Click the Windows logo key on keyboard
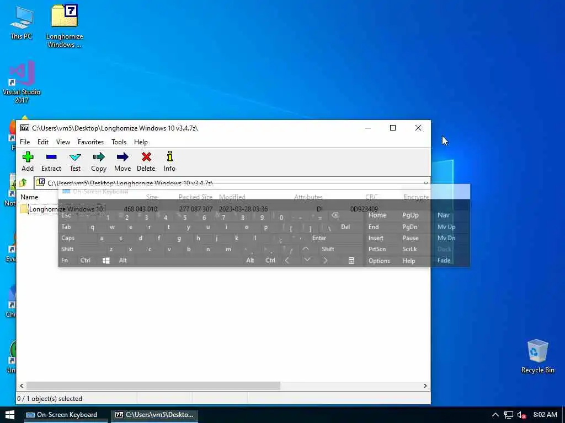 tap(106, 261)
